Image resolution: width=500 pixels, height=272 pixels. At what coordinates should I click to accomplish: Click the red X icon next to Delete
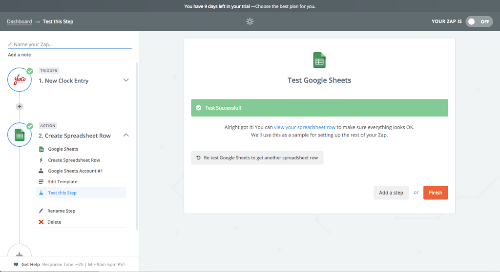[41, 222]
